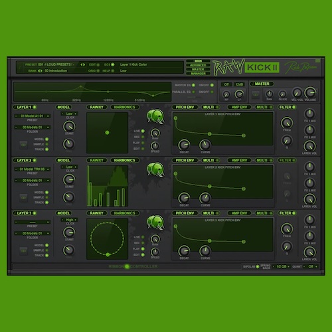This screenshot has height=332, width=332.
Task: Click the Layer 2 link button
Action: tap(23, 198)
